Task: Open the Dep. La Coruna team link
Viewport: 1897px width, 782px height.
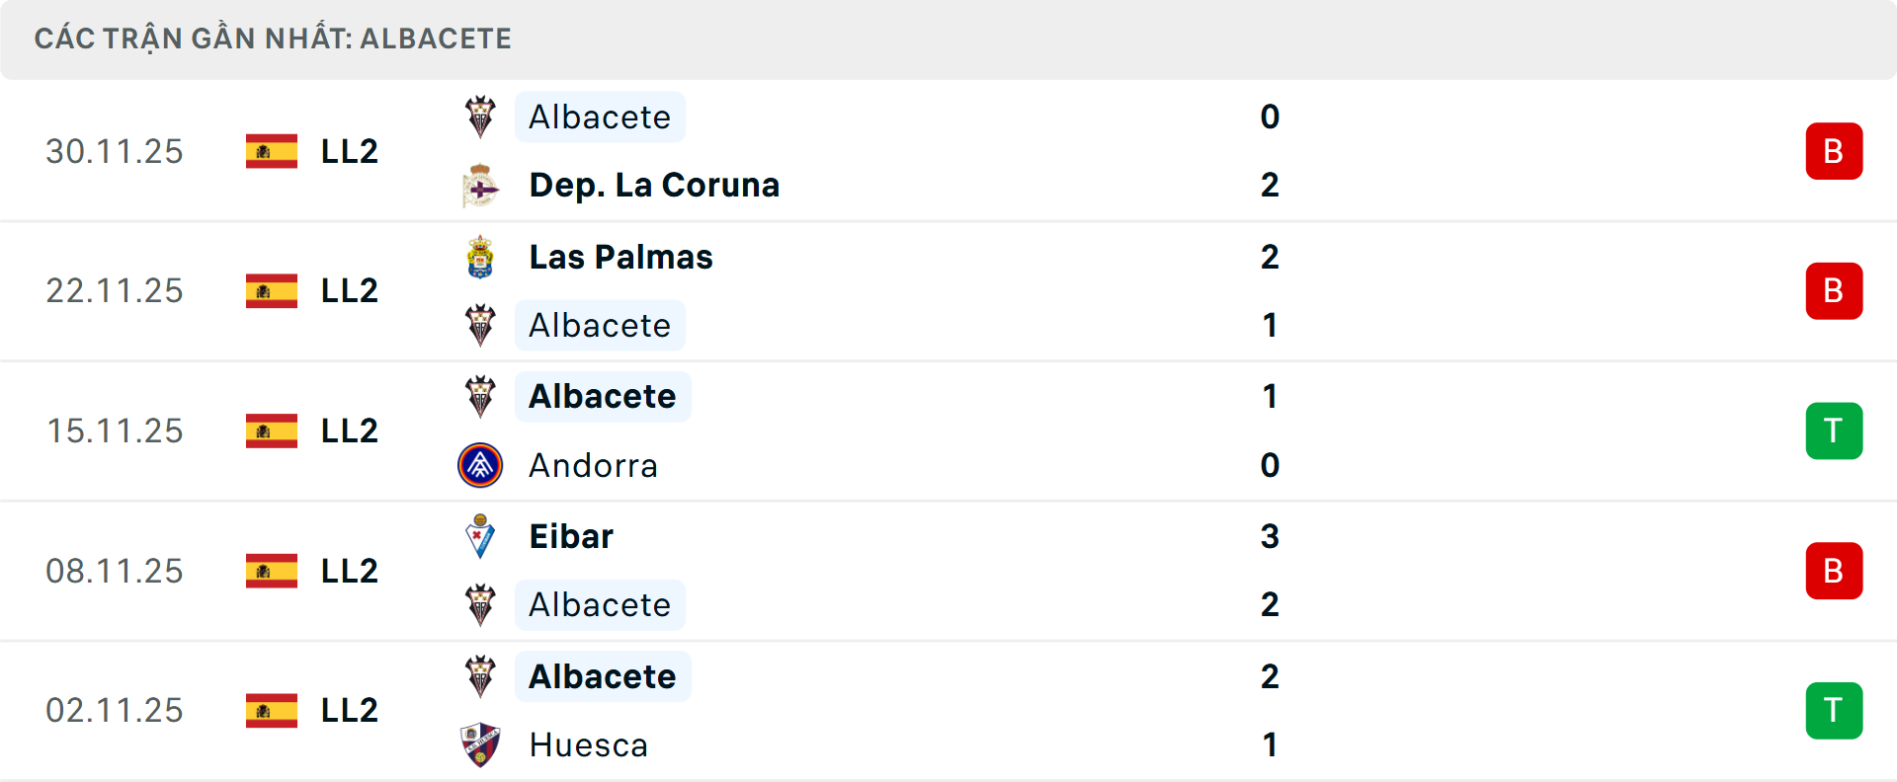Action: pos(654,186)
